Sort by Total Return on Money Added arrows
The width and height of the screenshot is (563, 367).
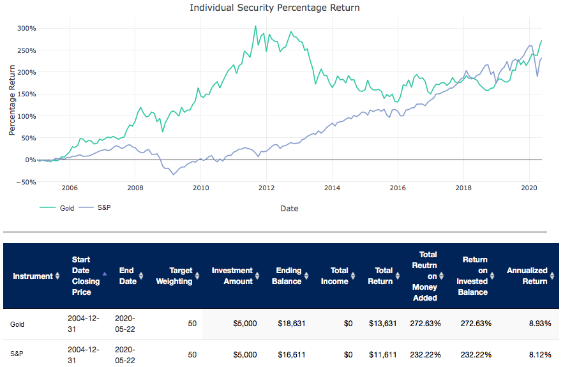[441, 276]
